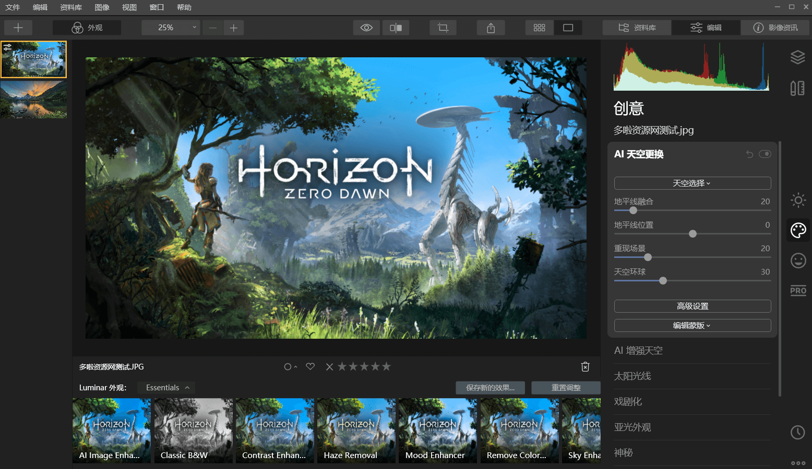Open the canvas tools icon

click(x=797, y=88)
